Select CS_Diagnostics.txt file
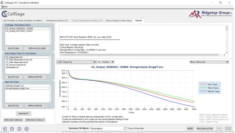The height and width of the screenshot is (133, 235). point(27,57)
